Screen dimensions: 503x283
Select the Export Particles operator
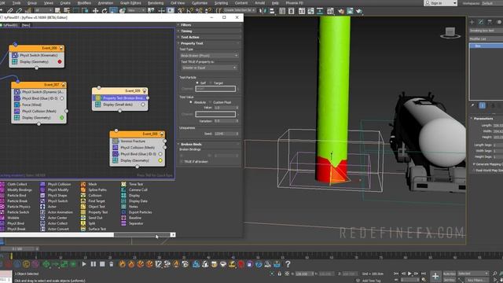[x=137, y=212]
